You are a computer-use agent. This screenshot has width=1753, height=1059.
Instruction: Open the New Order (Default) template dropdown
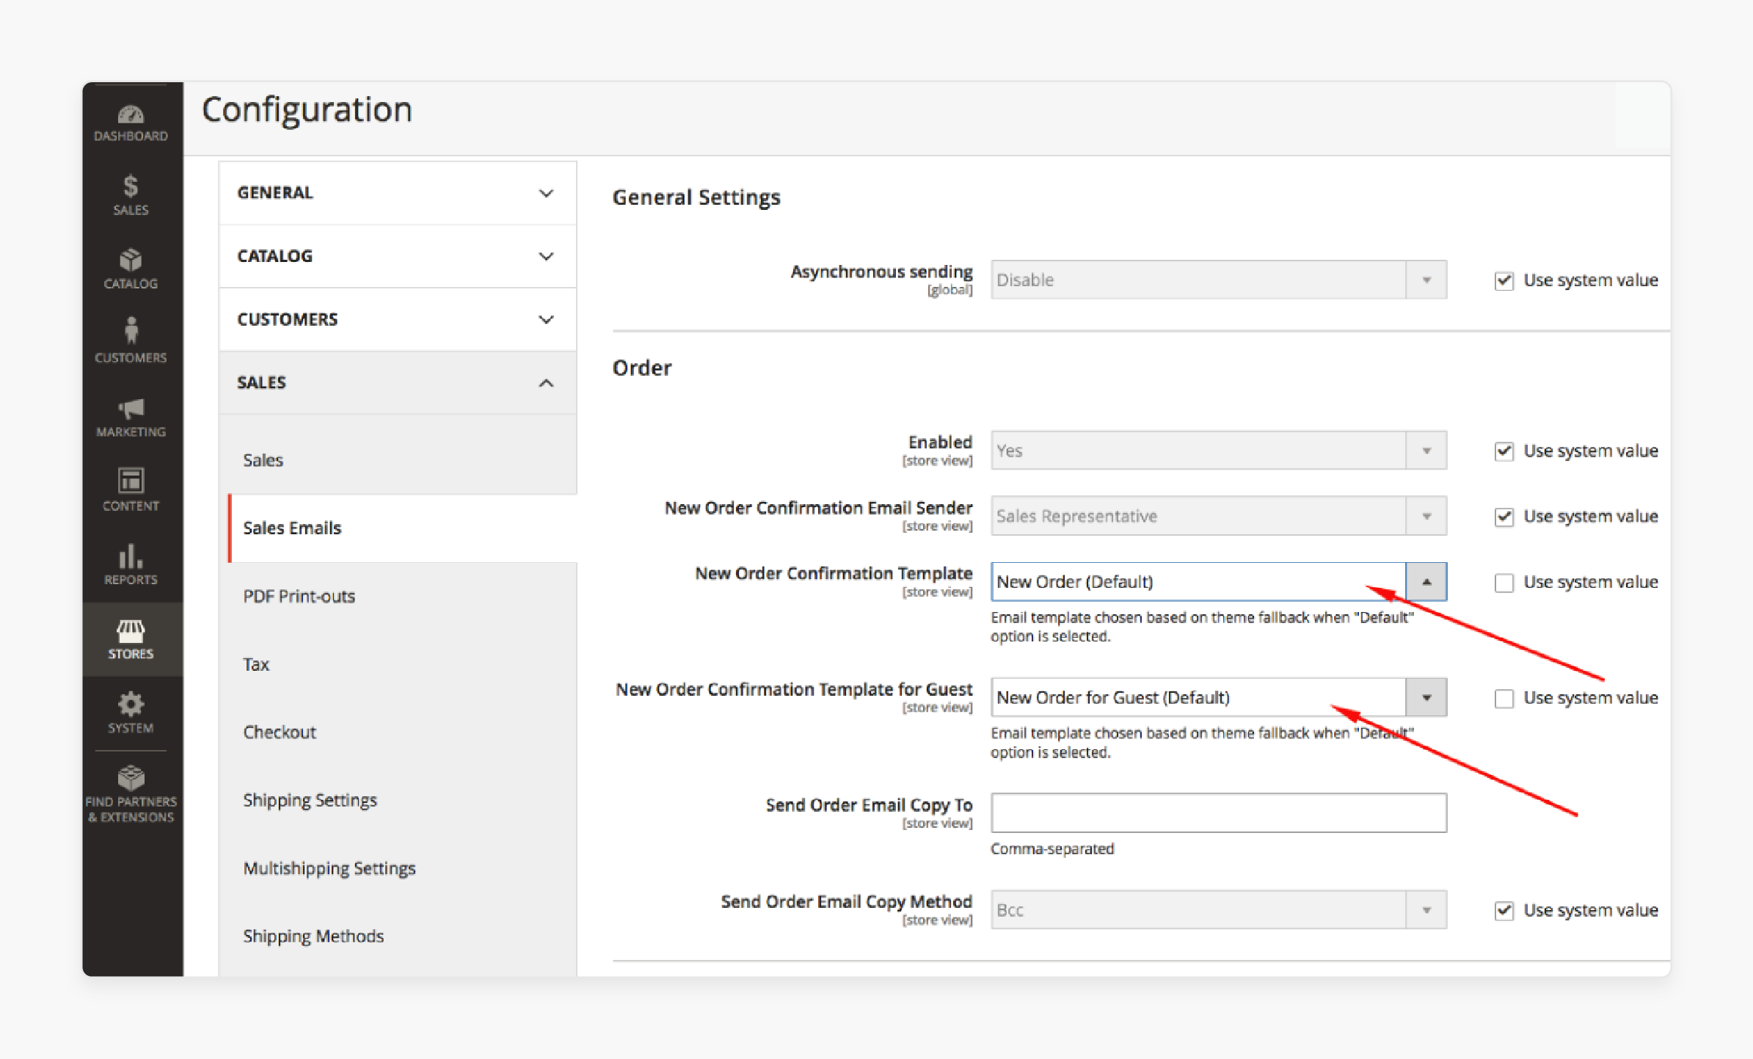[1218, 582]
